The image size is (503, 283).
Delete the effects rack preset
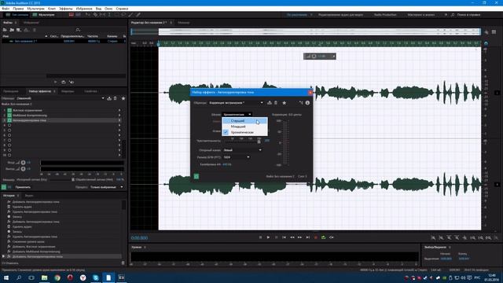coord(116,98)
